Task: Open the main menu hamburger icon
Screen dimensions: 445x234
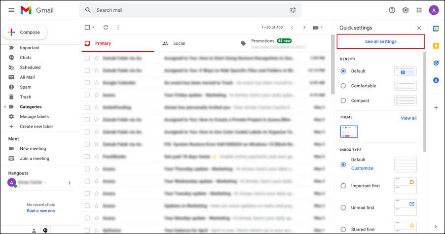Action: 11,10
